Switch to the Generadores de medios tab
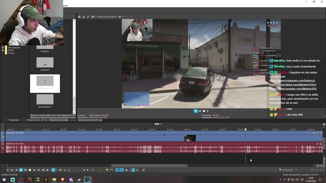 click(59, 120)
